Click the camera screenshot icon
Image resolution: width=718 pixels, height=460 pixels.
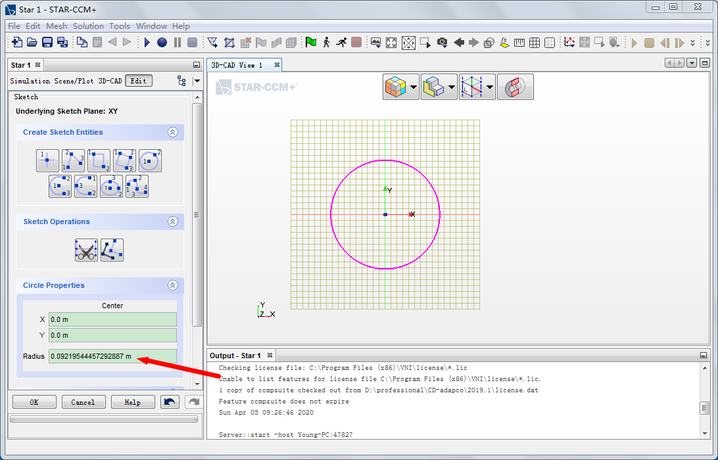coord(442,43)
